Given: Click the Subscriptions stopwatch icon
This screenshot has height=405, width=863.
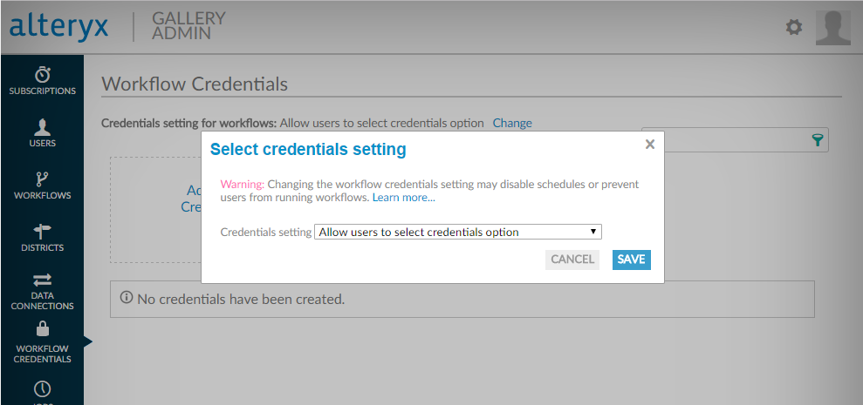Looking at the screenshot, I should click(42, 75).
